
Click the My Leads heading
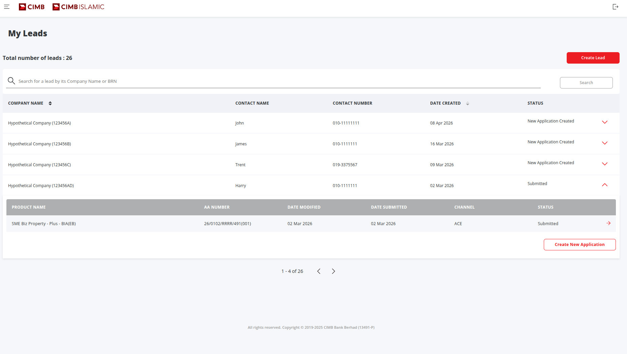[x=28, y=33]
